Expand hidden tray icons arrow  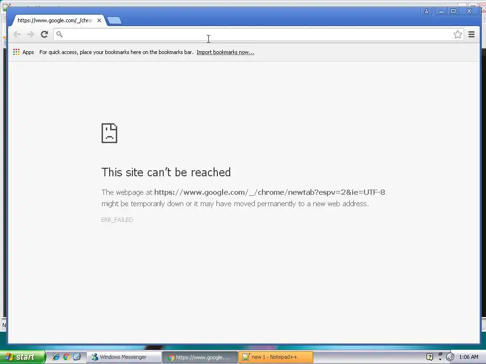450,357
